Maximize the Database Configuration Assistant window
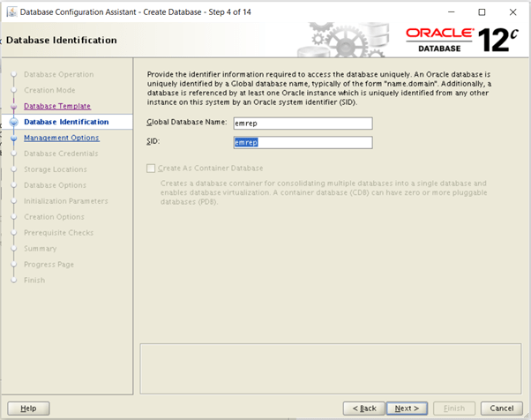Viewport: 531px width, 420px height. click(482, 12)
